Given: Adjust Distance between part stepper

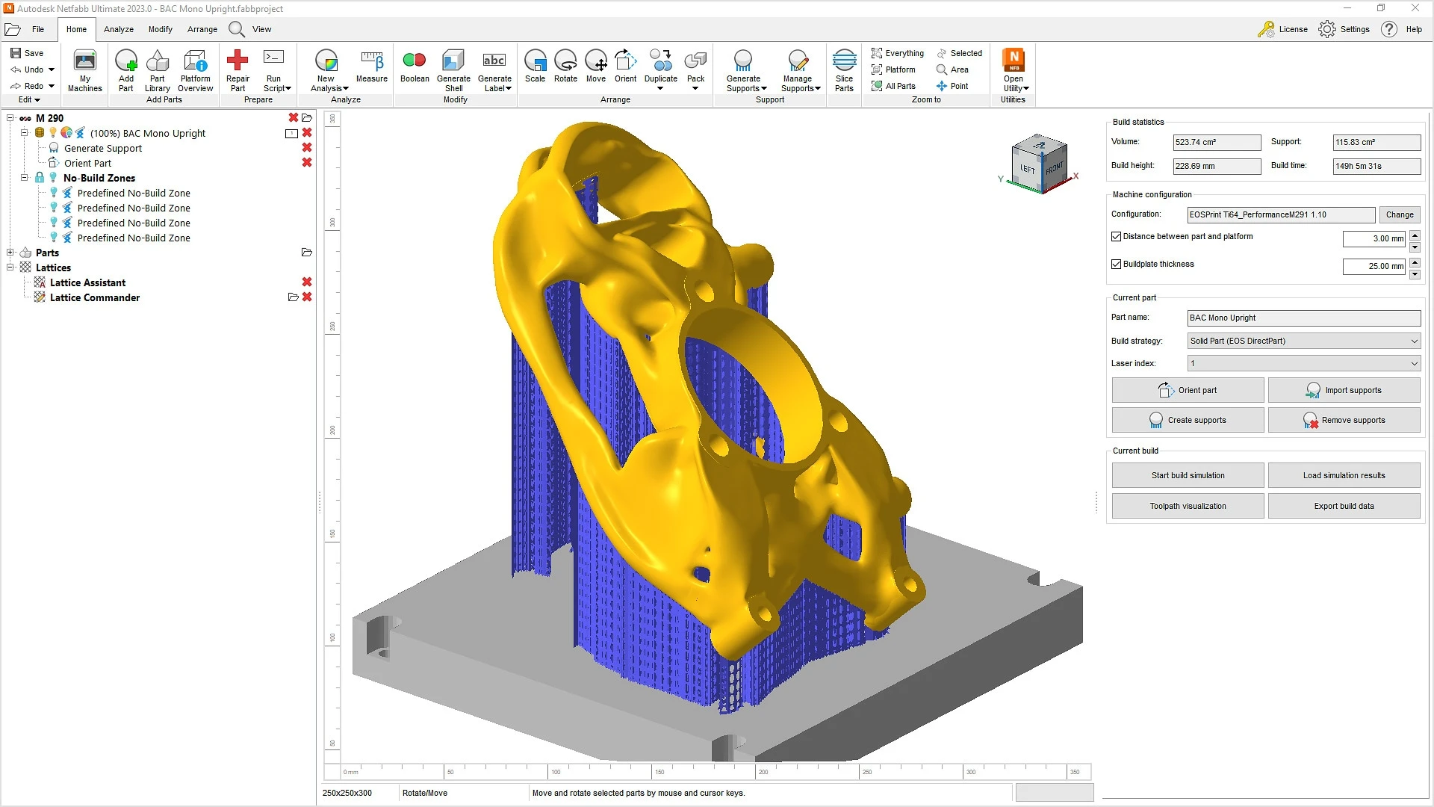Looking at the screenshot, I should tap(1416, 236).
